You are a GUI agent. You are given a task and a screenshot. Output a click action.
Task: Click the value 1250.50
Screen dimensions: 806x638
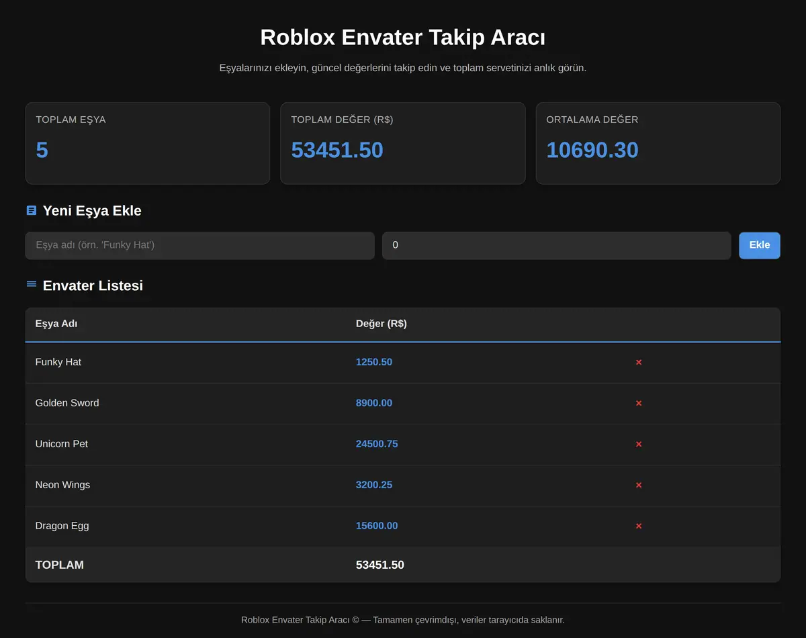(374, 362)
